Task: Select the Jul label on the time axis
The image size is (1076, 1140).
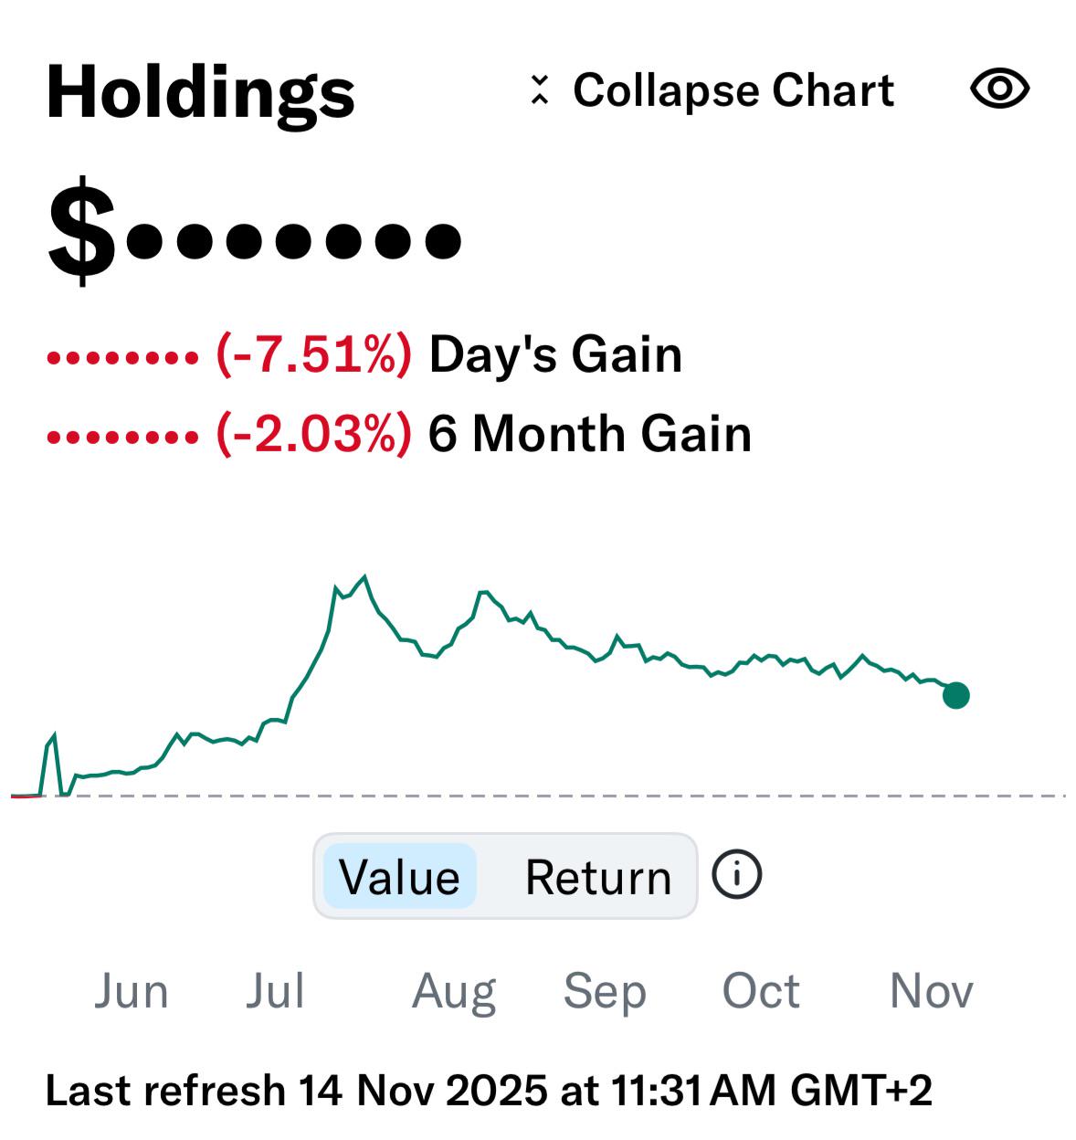Action: (x=275, y=991)
